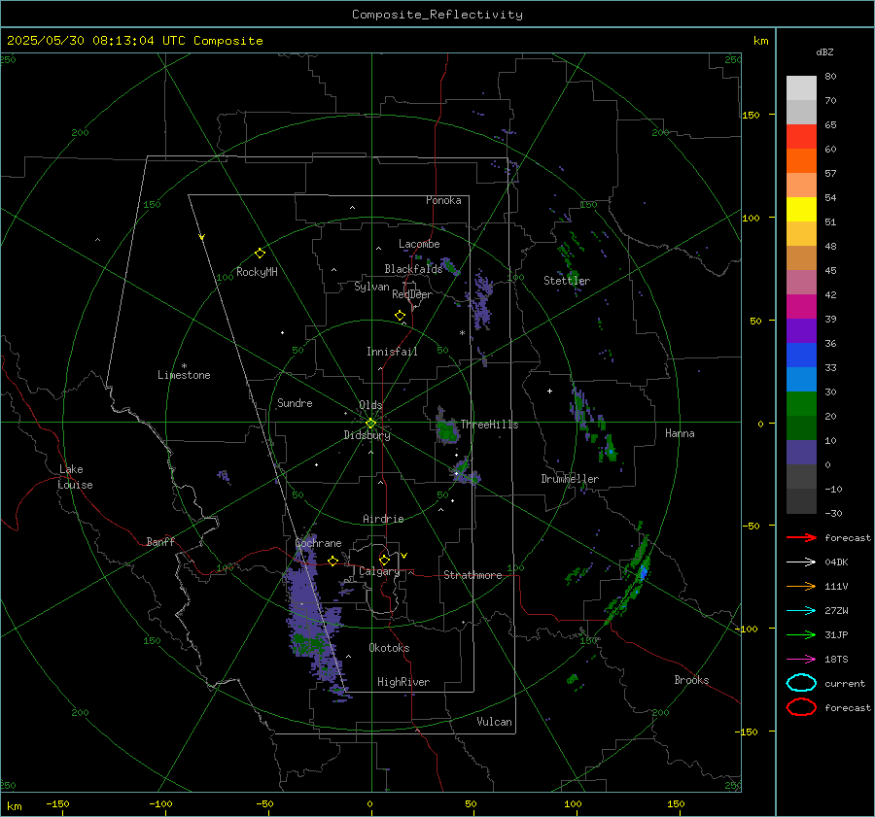Click the red forecast arrow legend icon

(x=801, y=537)
